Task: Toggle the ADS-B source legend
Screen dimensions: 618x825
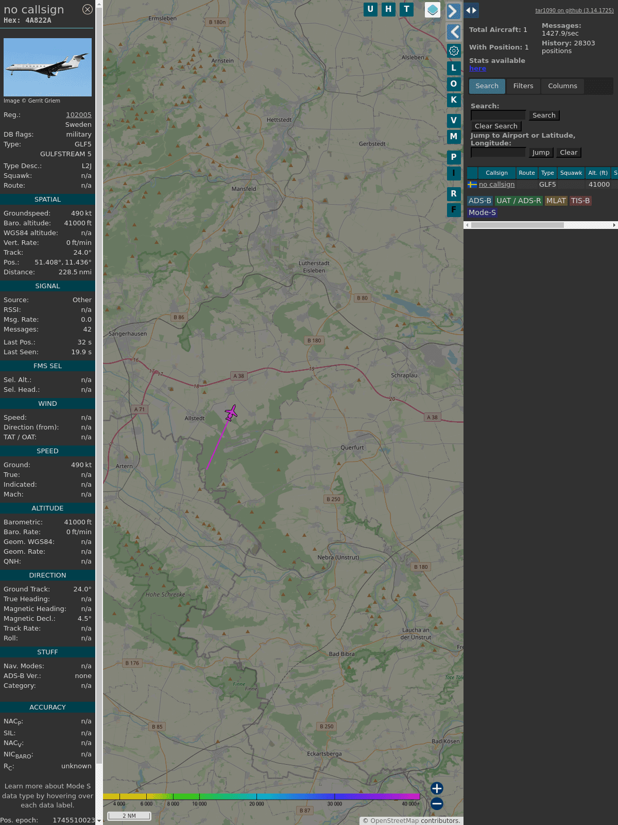Action: [x=480, y=201]
